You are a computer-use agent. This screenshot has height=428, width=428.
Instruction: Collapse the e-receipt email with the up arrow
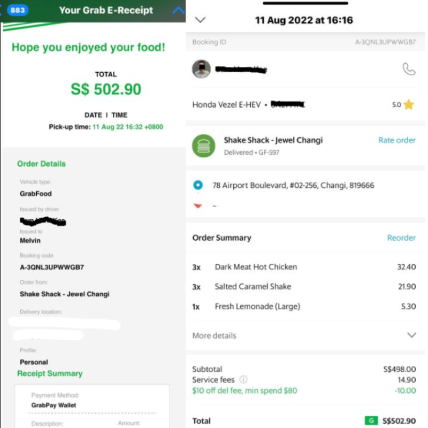179,11
